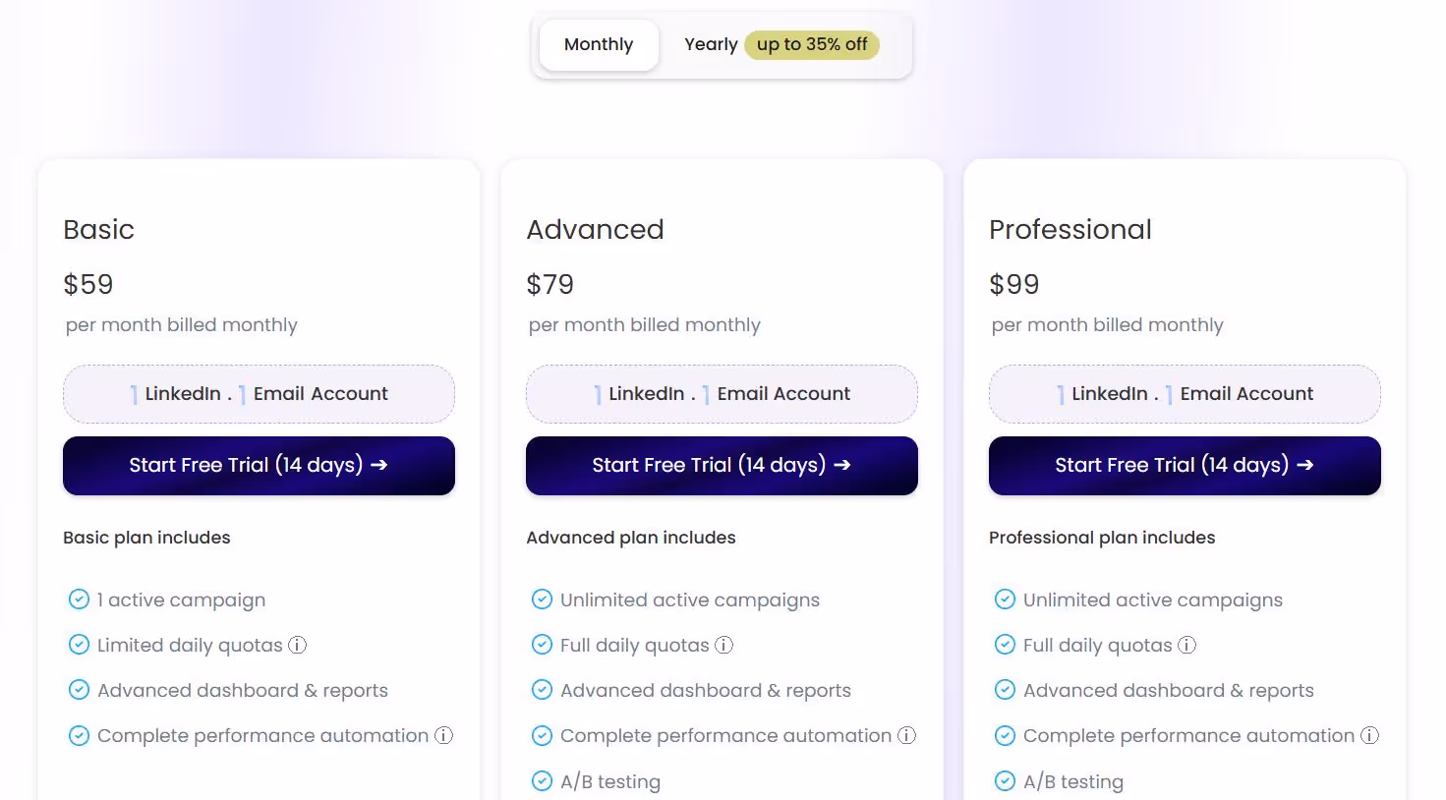
Task: Click info icon beside Professional performance automation
Action: (1370, 735)
